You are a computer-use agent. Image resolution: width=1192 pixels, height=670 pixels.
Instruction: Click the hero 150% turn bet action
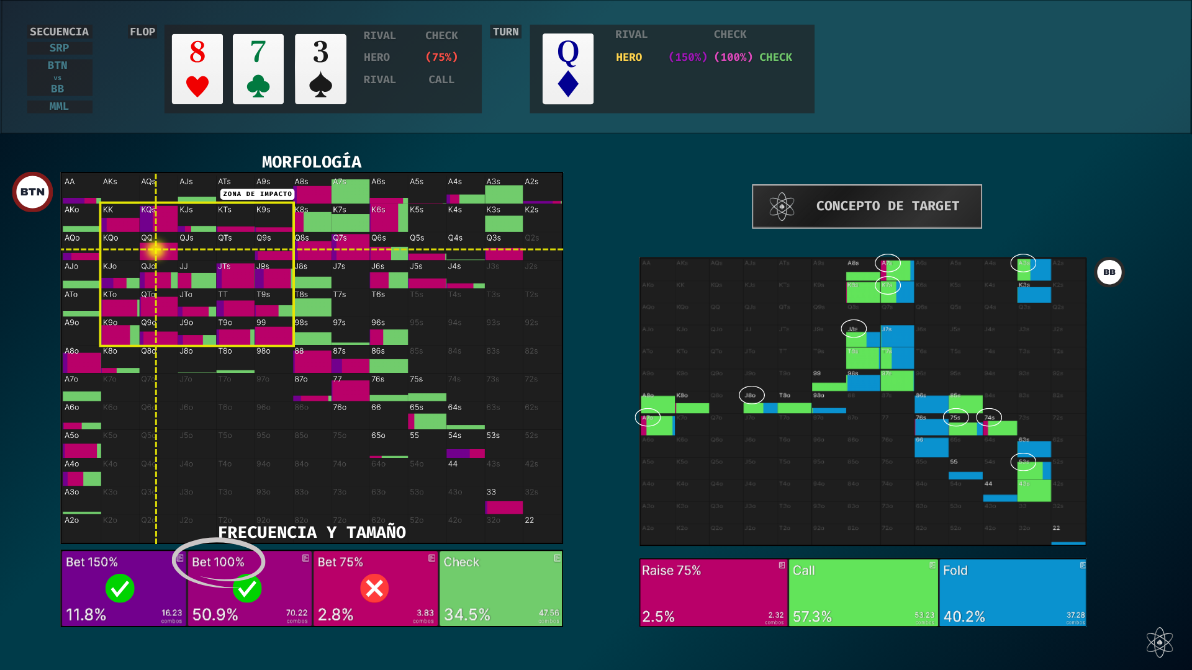[687, 57]
